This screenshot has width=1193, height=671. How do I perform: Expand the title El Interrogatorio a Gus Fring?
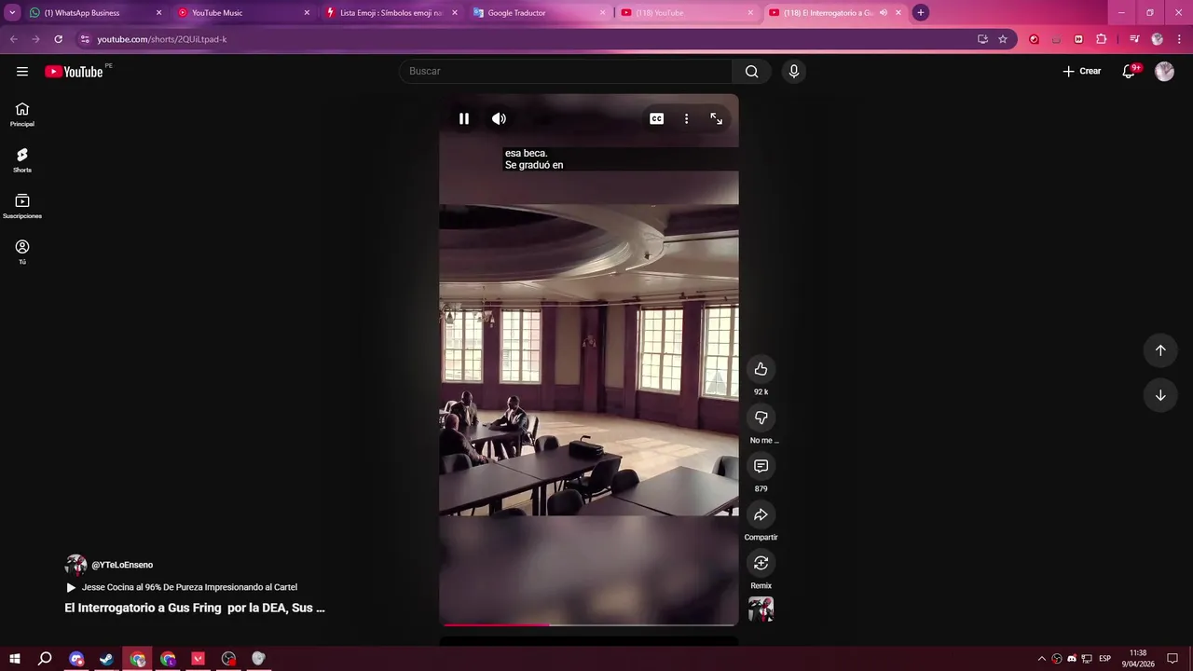click(x=195, y=608)
